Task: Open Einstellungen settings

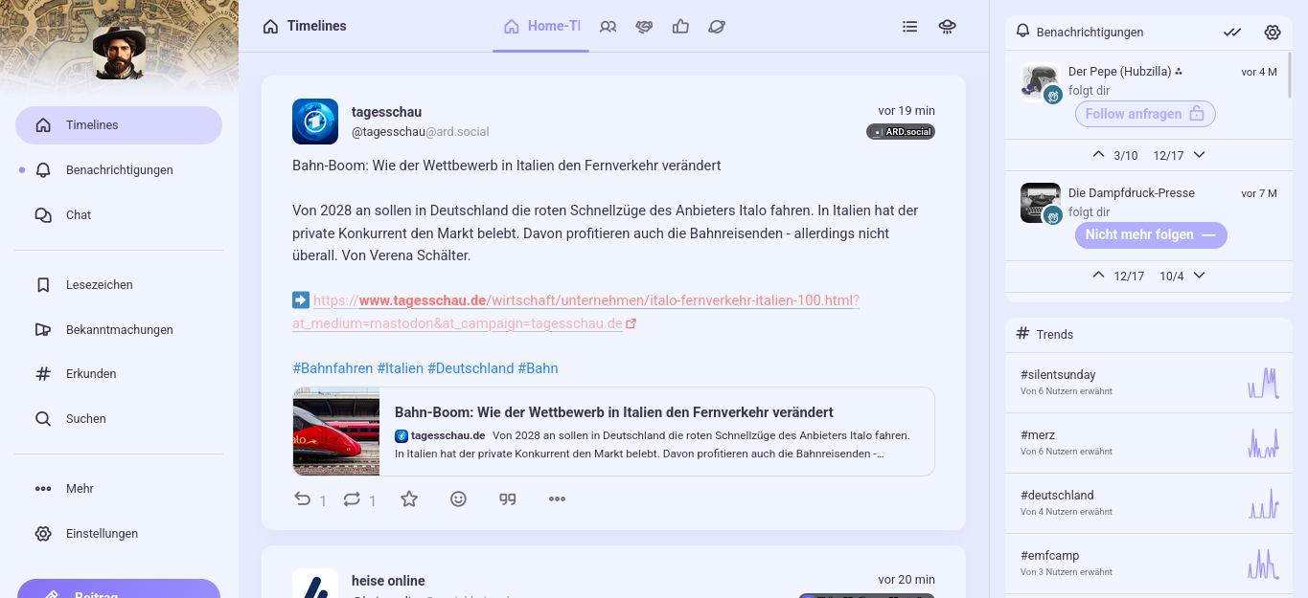Action: pyautogui.click(x=119, y=534)
